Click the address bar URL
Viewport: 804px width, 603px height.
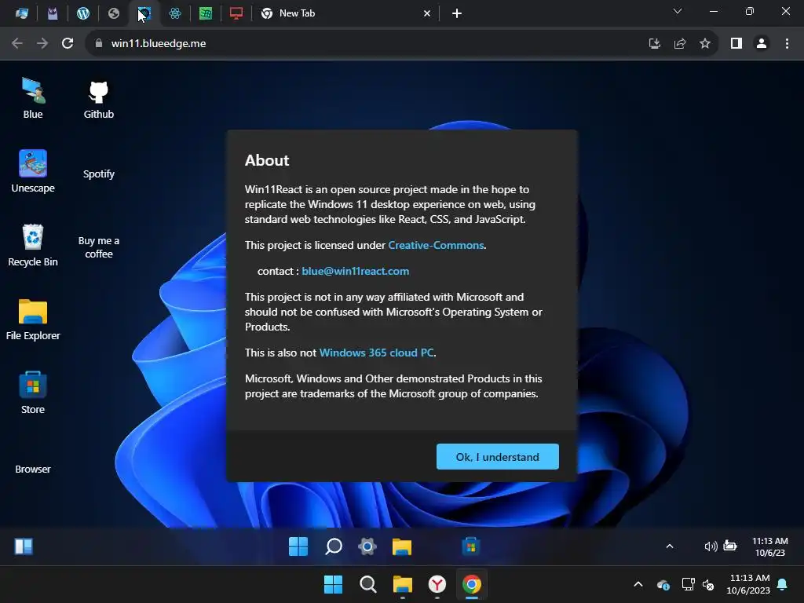point(159,44)
